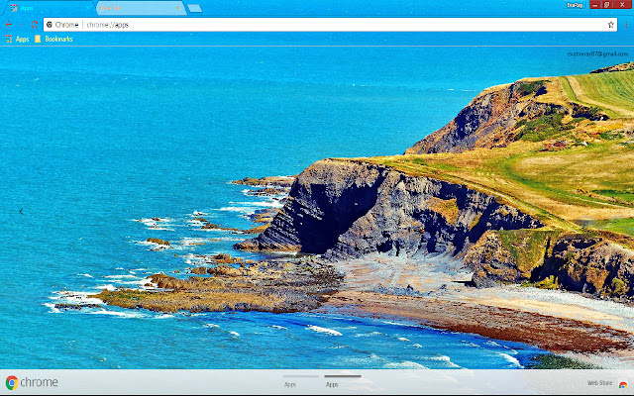View site info via the Chrome chip
Viewport: 634px width, 396px height.
click(62, 25)
